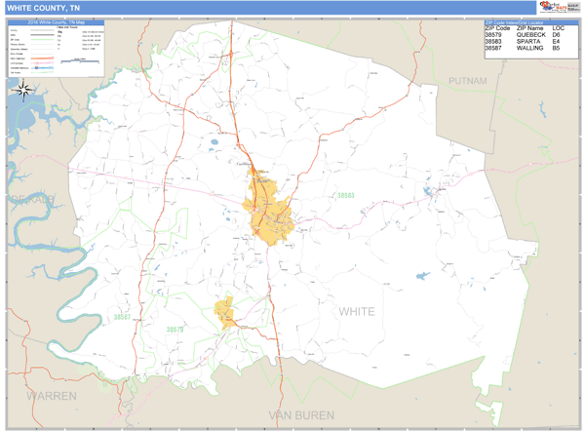Click the "WHITE COUNTY, TN" title
The width and height of the screenshot is (585, 431).
(43, 8)
